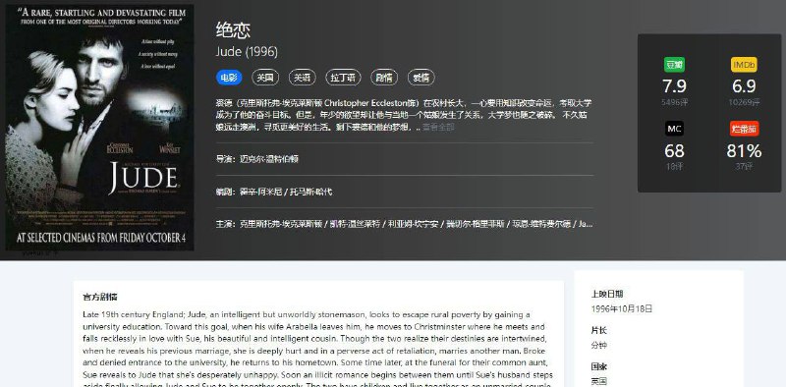Click the 上映日期 label

607,294
